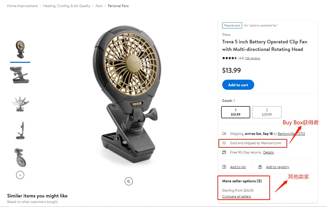Viewport: 327px width, 207px height.
Task: Click the returns box icon
Action: (224, 152)
